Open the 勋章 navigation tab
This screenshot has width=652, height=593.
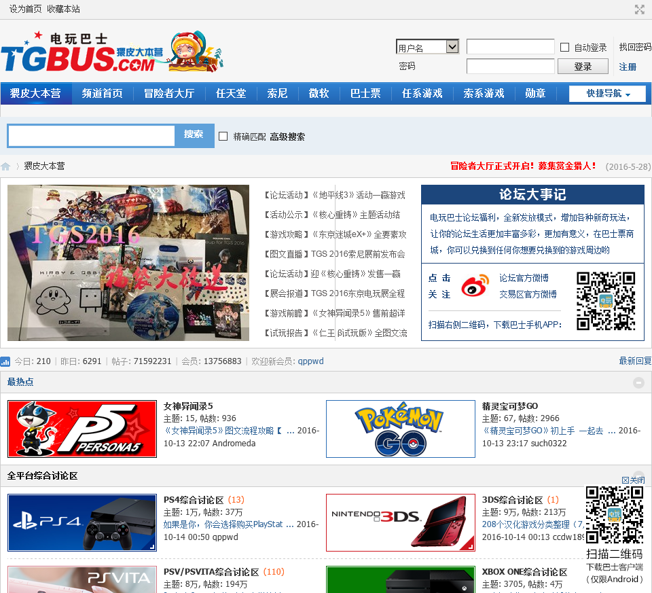[535, 94]
